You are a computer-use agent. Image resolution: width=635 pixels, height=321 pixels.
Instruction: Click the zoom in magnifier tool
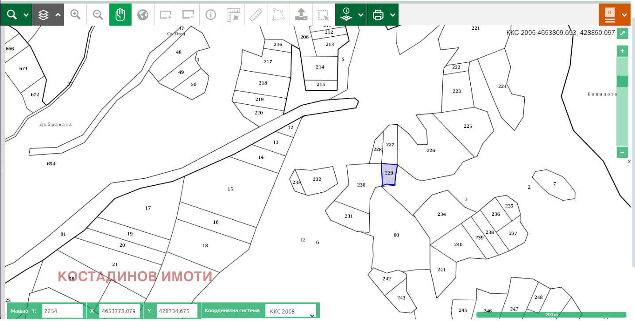point(76,15)
